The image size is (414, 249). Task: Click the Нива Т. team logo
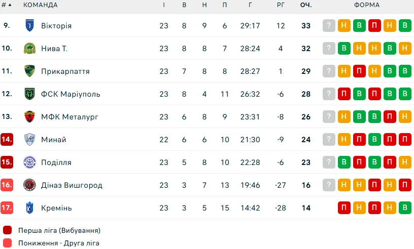[29, 48]
